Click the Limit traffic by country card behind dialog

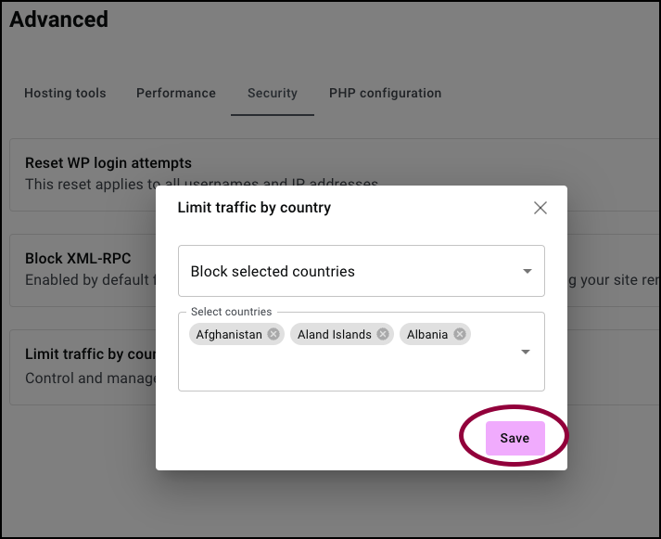tap(83, 366)
